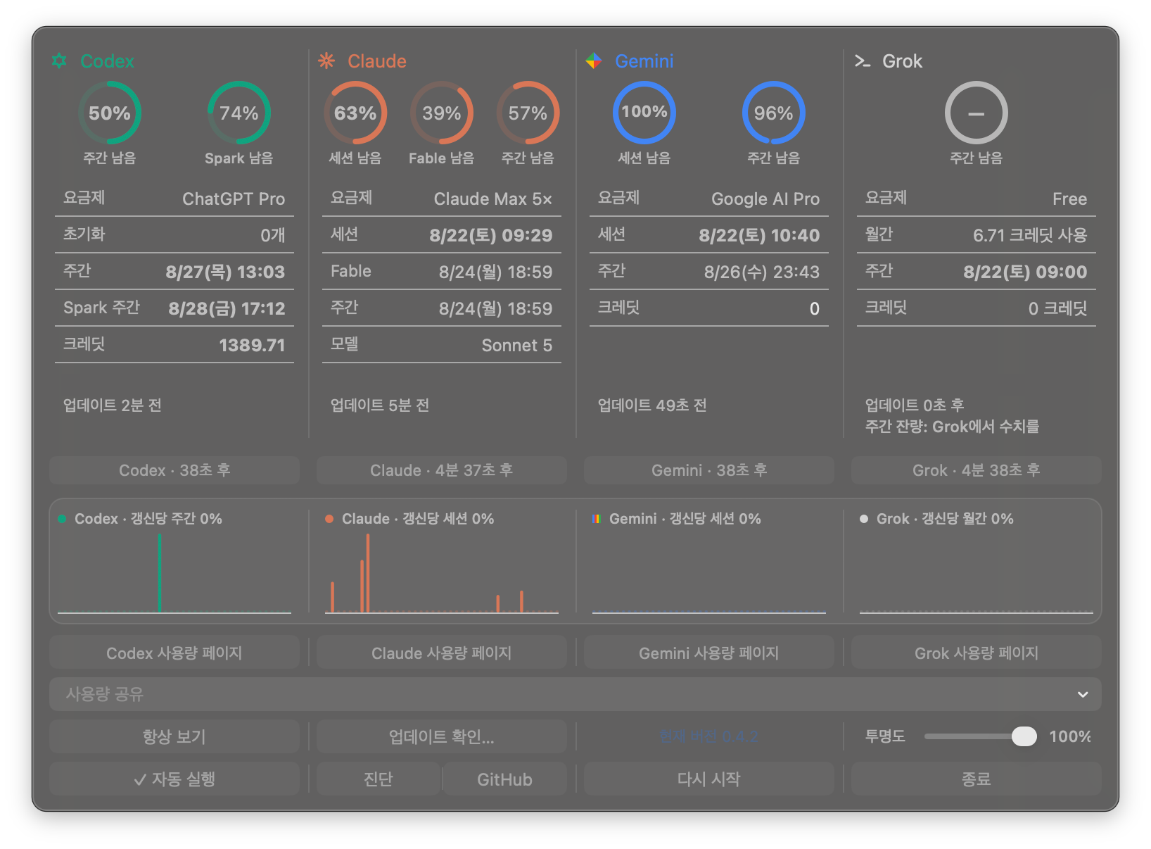
Task: Click the Grok '0 크레딧' value
Action: tap(1058, 308)
